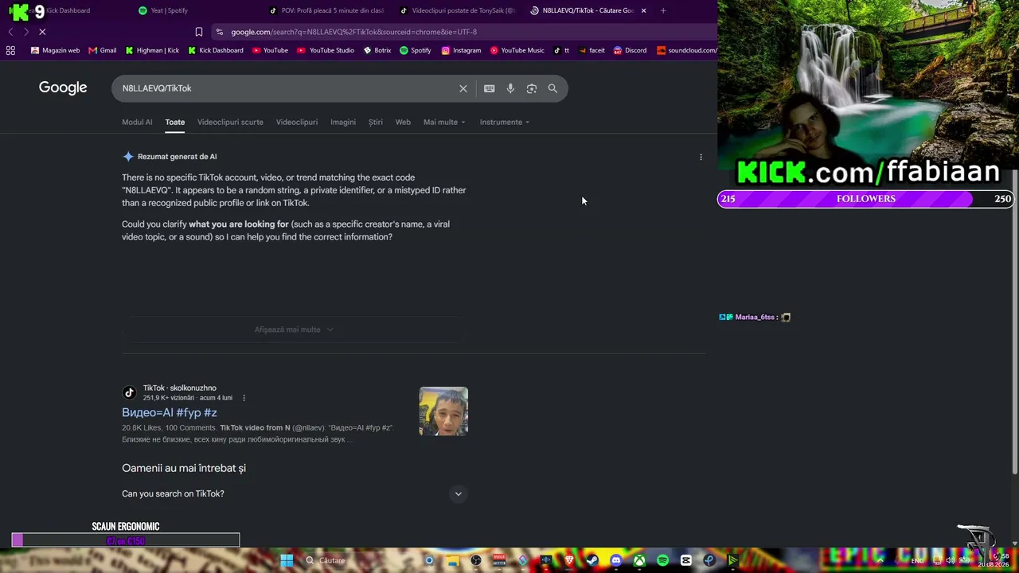Open AI summary three-dot options menu

click(701, 157)
